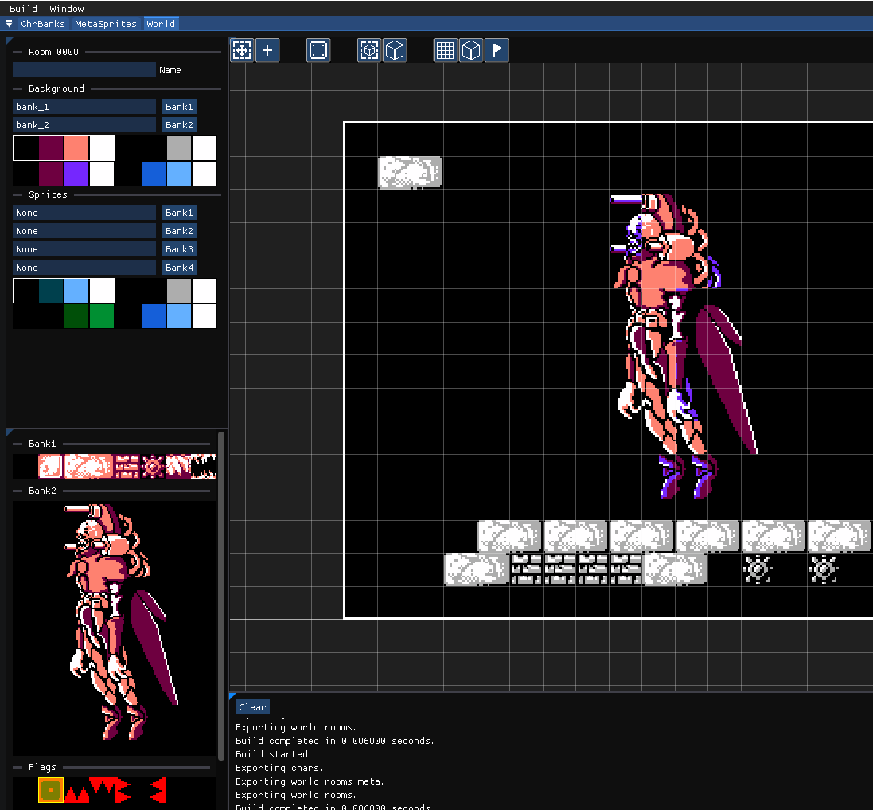Clear the build log with Clear button
873x810 pixels.
coord(252,707)
